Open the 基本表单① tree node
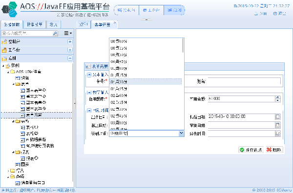This screenshot has width=293, height=193. point(36,91)
